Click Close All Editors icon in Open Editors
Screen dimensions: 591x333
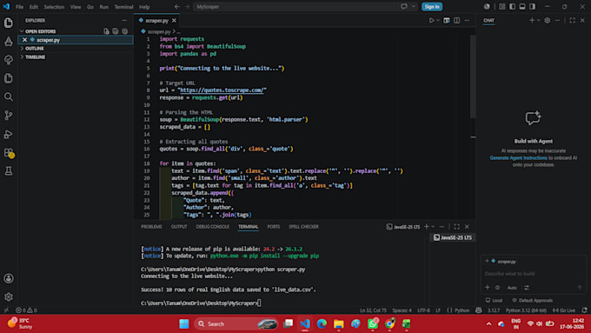pyautogui.click(x=125, y=31)
